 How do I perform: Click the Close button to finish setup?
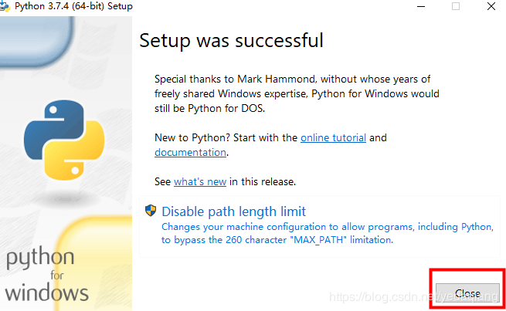467,293
